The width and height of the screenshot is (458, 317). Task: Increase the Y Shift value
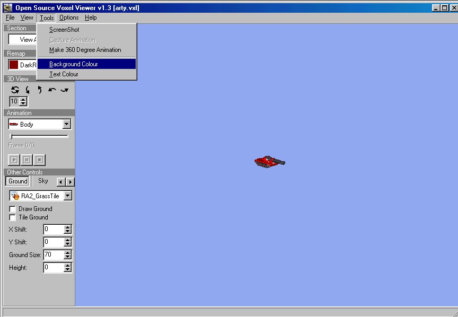click(x=67, y=240)
